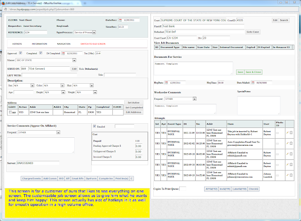Image resolution: width=301 pixels, height=221 pixels.
Task: Edit the 2012-09-19 attempt with pencil icon
Action: [287, 175]
